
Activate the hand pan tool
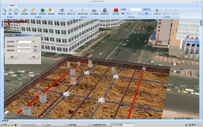point(10,11)
